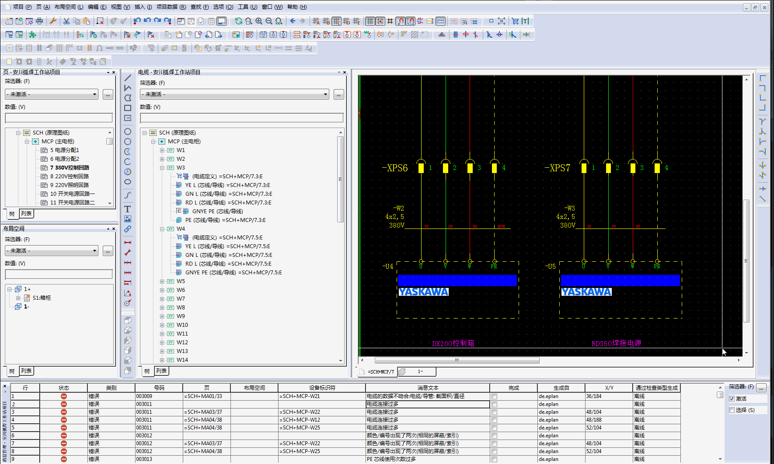Open the 插入 (I) menu
This screenshot has width=774, height=464.
143,7
